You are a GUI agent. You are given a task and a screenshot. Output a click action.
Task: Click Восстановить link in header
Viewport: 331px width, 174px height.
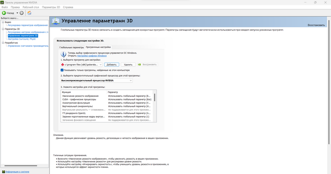(x=316, y=25)
